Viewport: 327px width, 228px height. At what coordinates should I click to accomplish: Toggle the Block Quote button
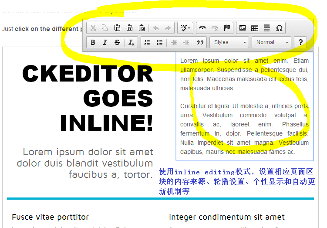[x=200, y=42]
